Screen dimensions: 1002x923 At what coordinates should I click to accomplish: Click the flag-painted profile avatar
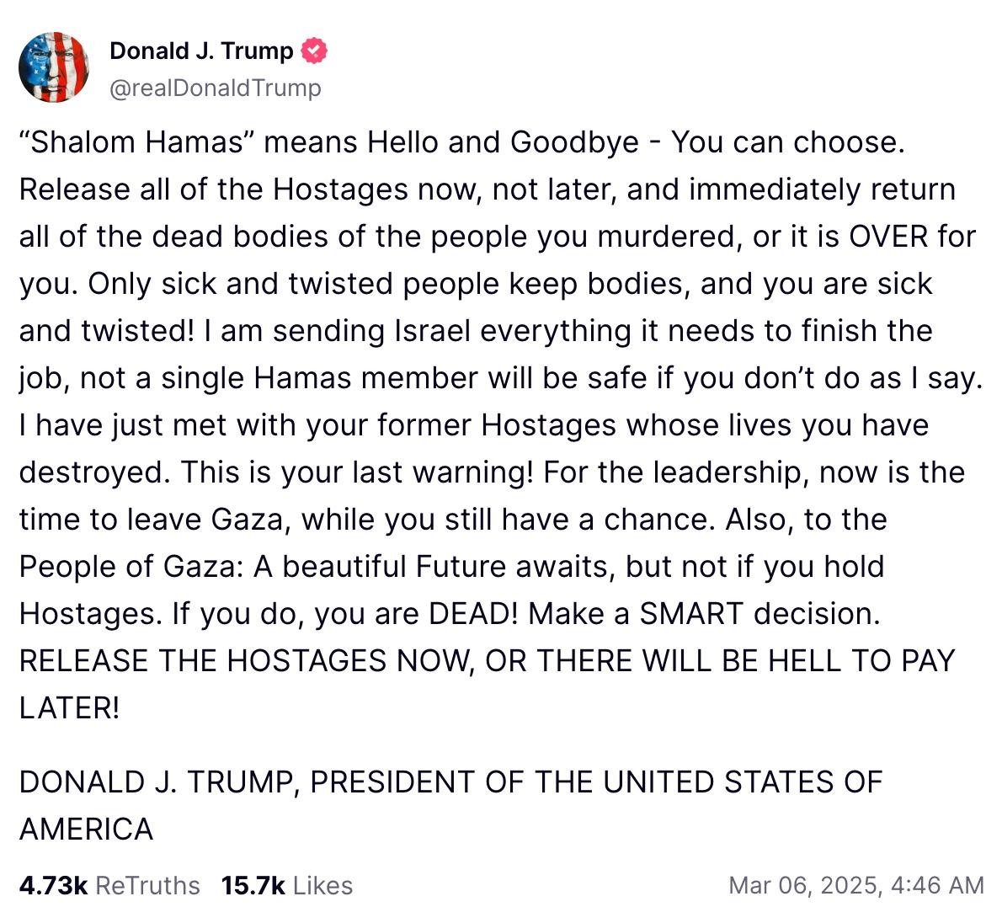click(54, 67)
